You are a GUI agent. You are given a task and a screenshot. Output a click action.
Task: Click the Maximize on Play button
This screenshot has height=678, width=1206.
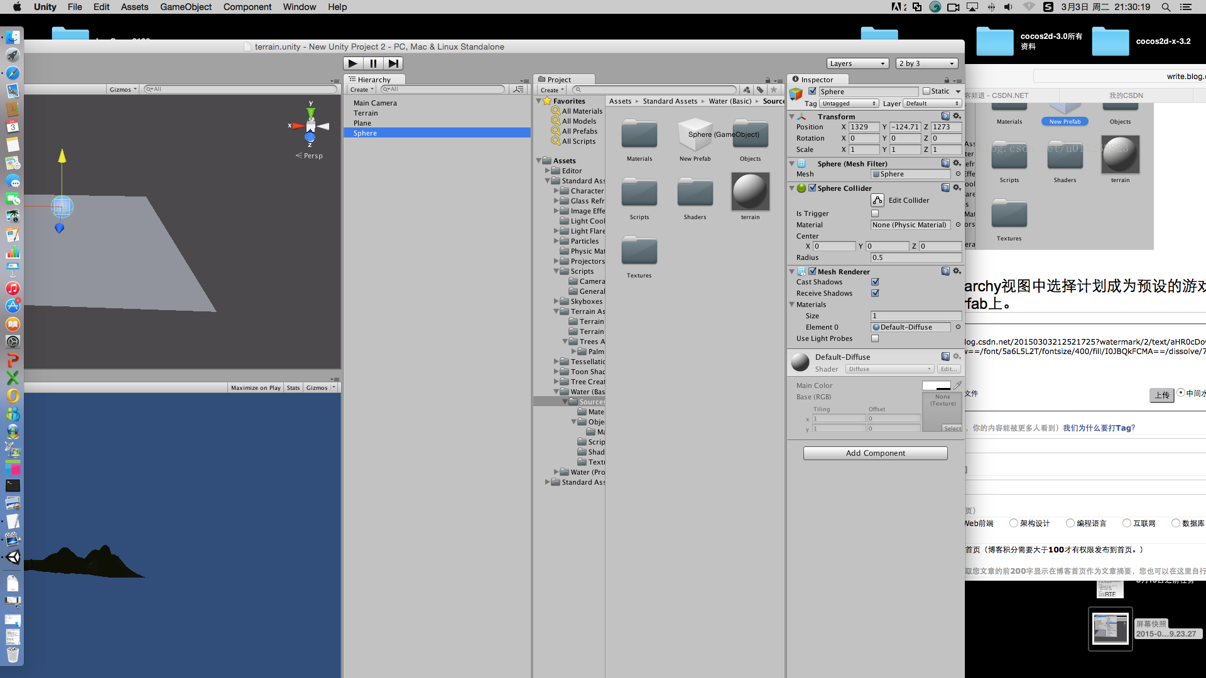[255, 387]
